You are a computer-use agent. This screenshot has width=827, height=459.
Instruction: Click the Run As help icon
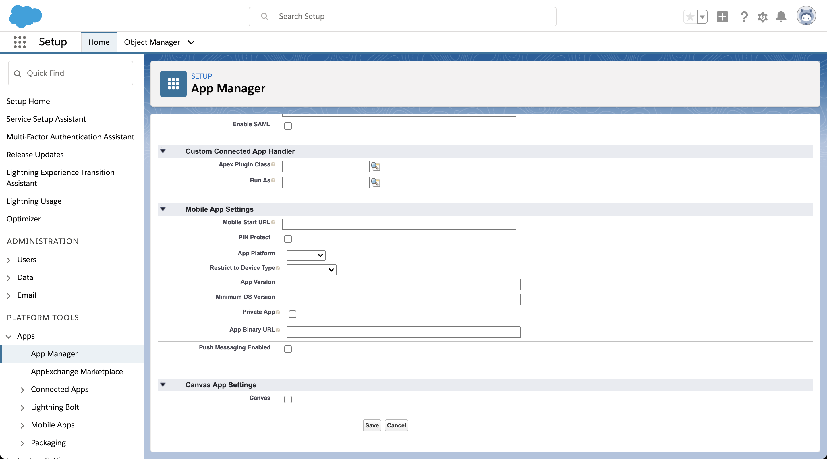tap(273, 180)
